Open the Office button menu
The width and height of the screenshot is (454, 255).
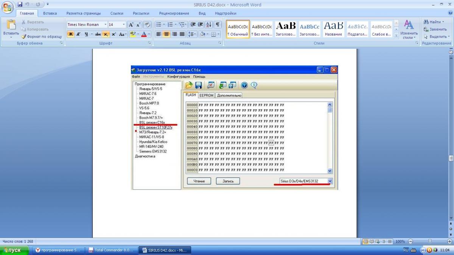coord(8,7)
